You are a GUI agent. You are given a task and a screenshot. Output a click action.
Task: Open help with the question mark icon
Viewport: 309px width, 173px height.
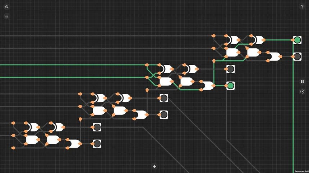[x=302, y=7]
